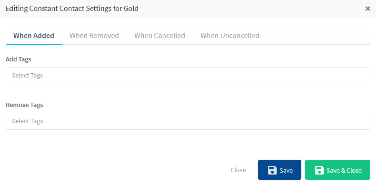Click the green Save & Close button
376x185 pixels.
pos(337,170)
